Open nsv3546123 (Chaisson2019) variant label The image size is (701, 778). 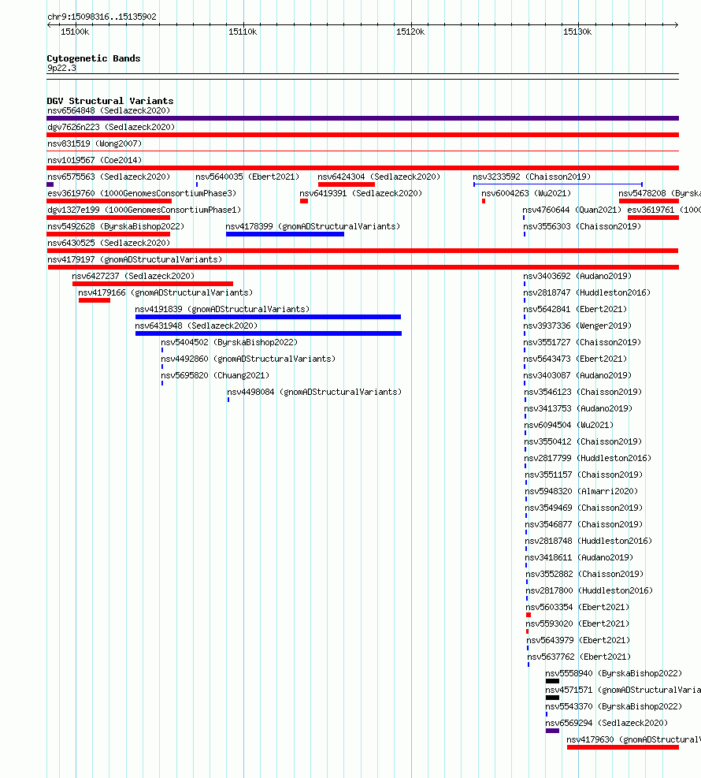tap(583, 392)
